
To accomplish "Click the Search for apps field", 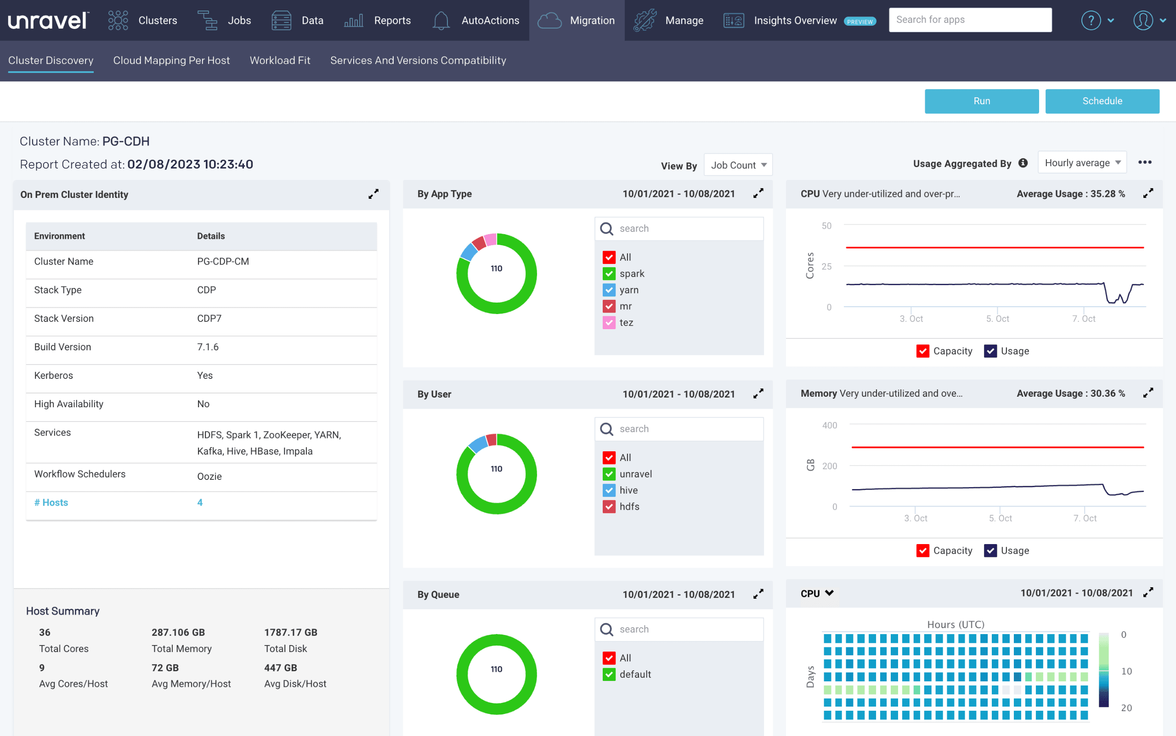I will click(970, 20).
